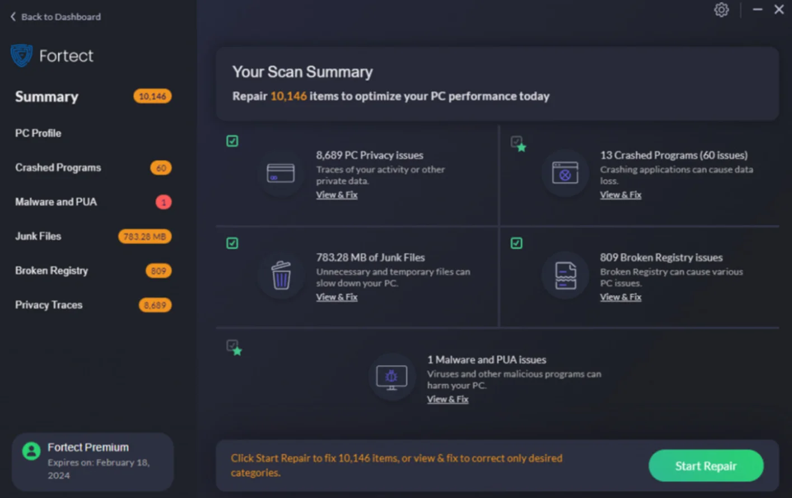Uncheck the PC Privacy issues checkbox

pyautogui.click(x=232, y=141)
